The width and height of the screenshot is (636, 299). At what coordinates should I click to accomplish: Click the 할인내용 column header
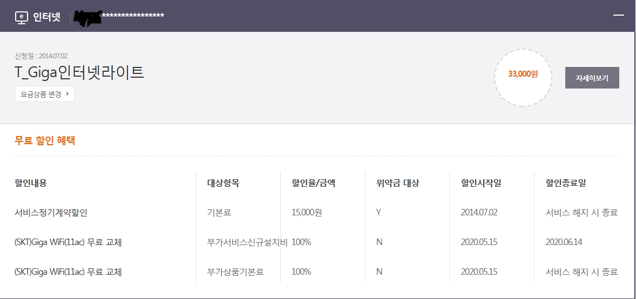coord(31,182)
